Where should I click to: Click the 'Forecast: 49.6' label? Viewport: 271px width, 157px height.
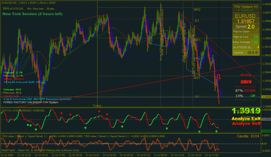pyautogui.click(x=12, y=90)
